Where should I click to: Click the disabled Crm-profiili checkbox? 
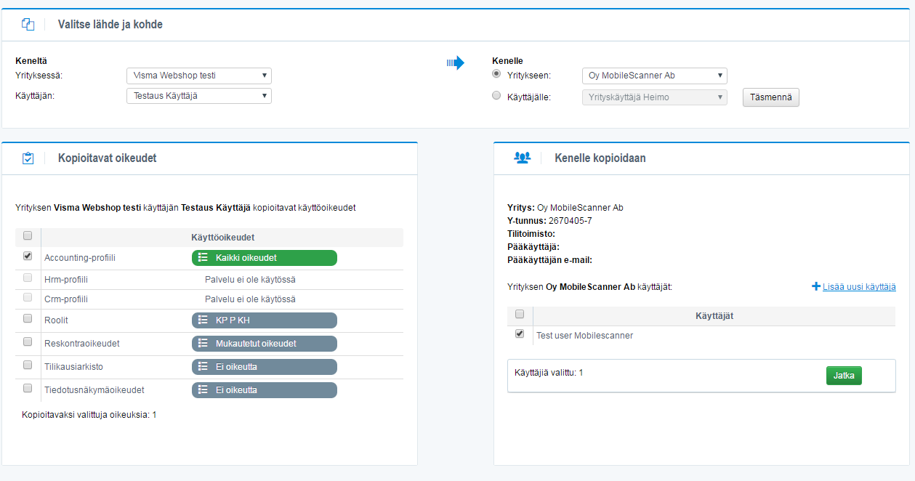(28, 297)
